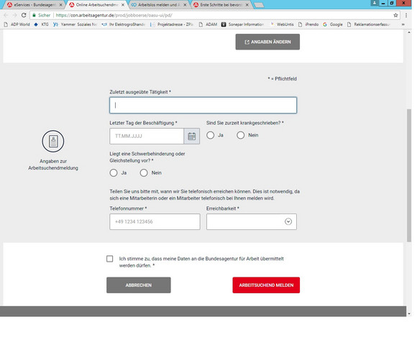The width and height of the screenshot is (417, 345).
Task: Switch to the Arbeitslos melden tab
Action: tap(159, 5)
